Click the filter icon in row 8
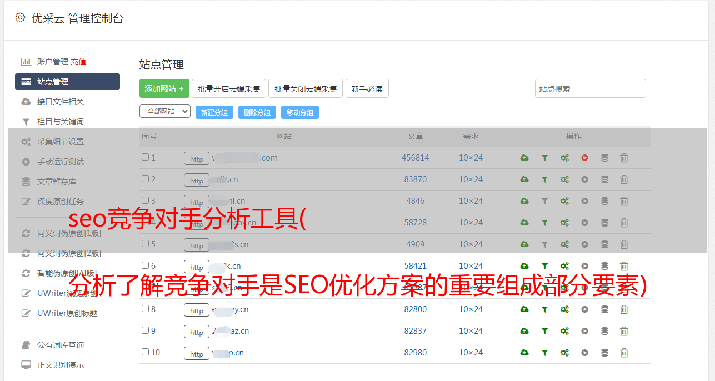 [x=544, y=309]
